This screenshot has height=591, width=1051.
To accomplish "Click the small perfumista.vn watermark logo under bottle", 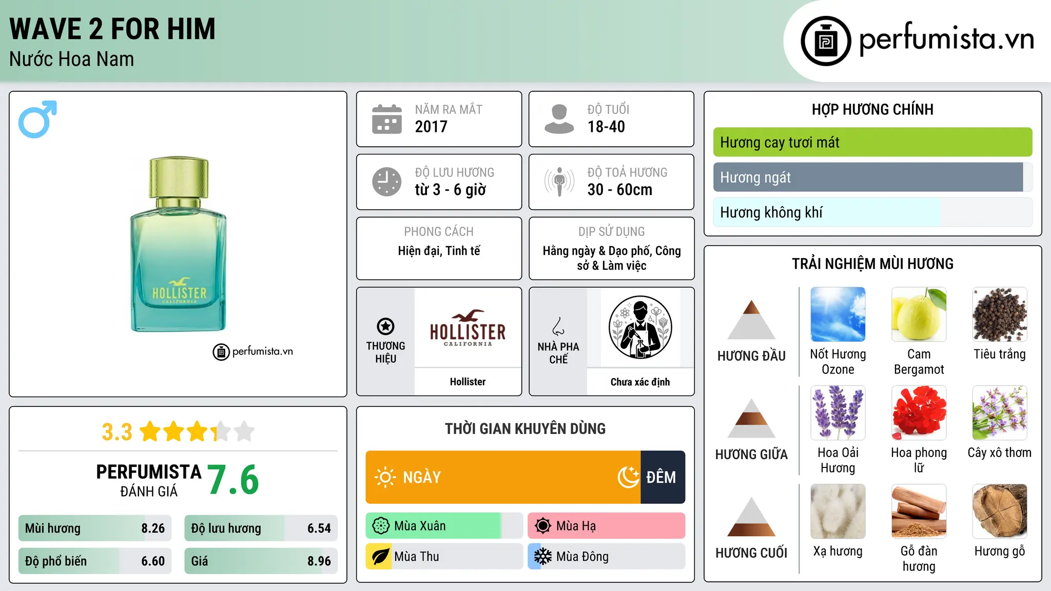I will (x=252, y=352).
